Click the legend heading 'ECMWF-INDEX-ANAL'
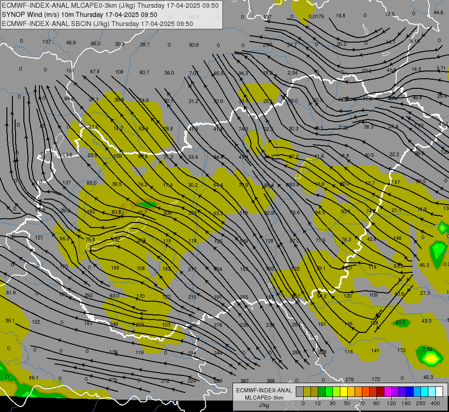The height and width of the screenshot is (412, 449). click(x=264, y=390)
